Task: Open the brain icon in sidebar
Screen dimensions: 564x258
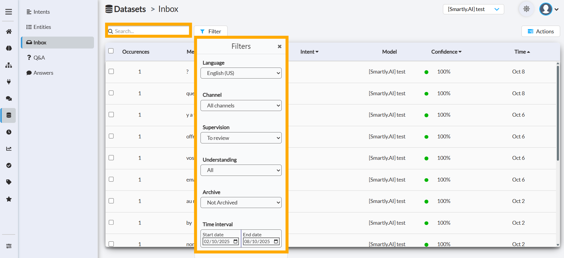Action: 9,48
